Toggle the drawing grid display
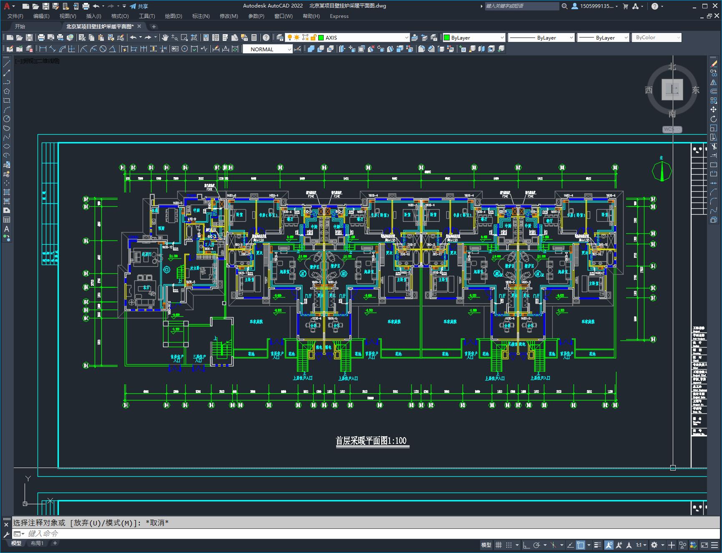The width and height of the screenshot is (722, 553). [x=498, y=545]
